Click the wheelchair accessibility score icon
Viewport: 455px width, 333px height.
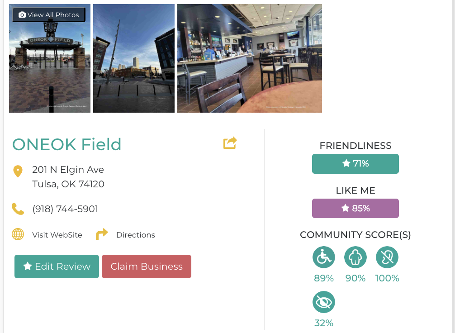click(324, 257)
